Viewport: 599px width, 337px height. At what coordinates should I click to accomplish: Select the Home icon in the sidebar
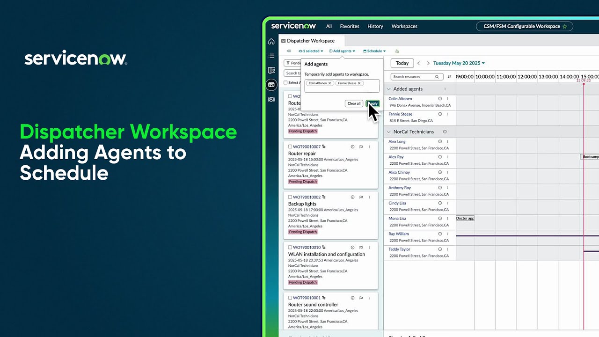pos(271,41)
